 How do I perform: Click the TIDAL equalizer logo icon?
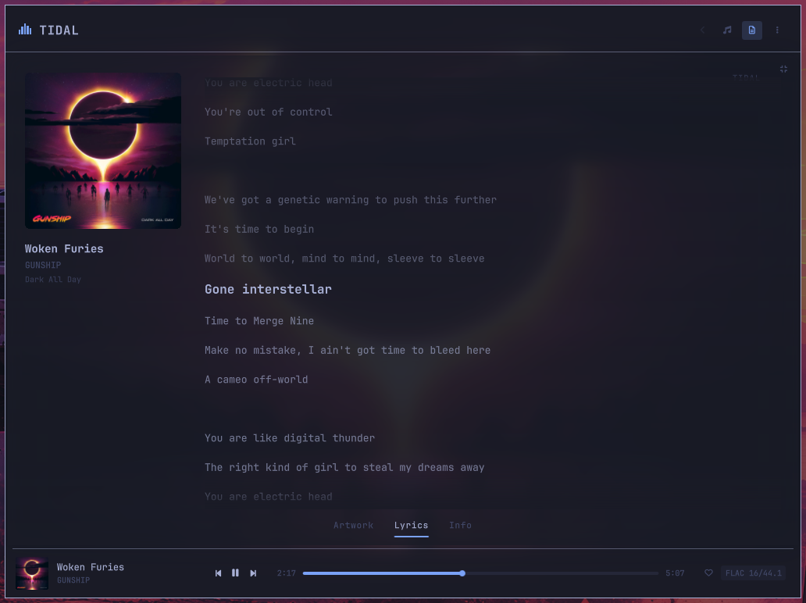click(x=25, y=30)
